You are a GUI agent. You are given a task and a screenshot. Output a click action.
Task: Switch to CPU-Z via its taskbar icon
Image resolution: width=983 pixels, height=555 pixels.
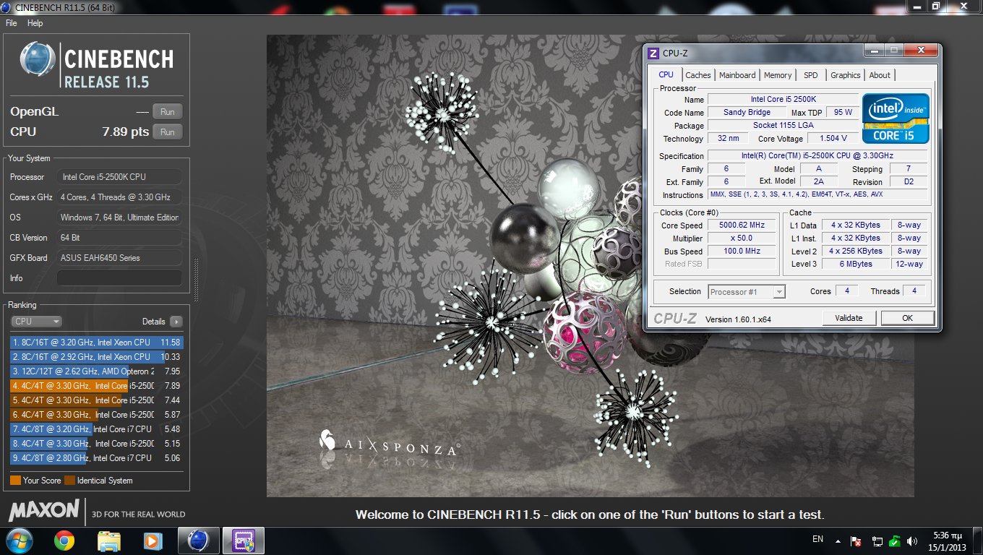pyautogui.click(x=243, y=540)
